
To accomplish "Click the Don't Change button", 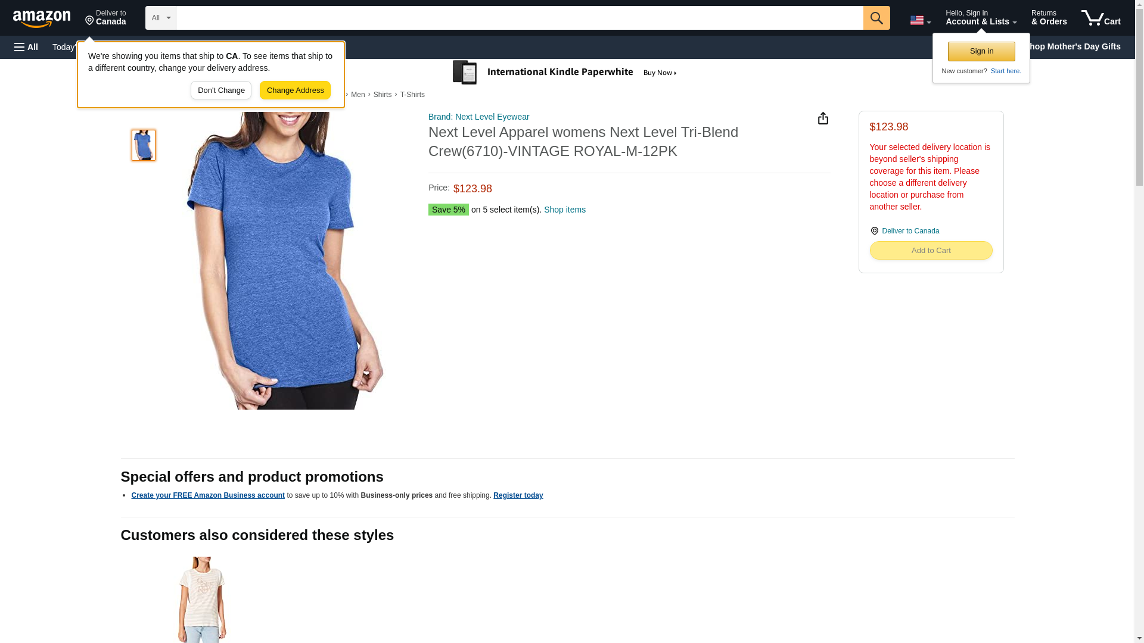I will (221, 90).
